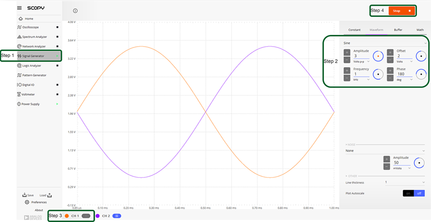The height and width of the screenshot is (222, 431).
Task: Open the Oscilloscope instrument
Action: [30, 27]
